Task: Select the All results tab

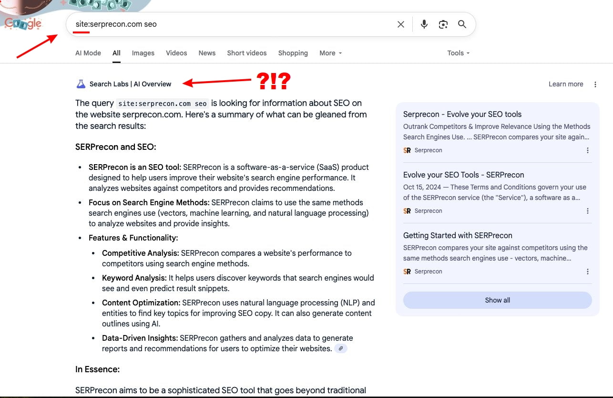Action: click(x=116, y=53)
